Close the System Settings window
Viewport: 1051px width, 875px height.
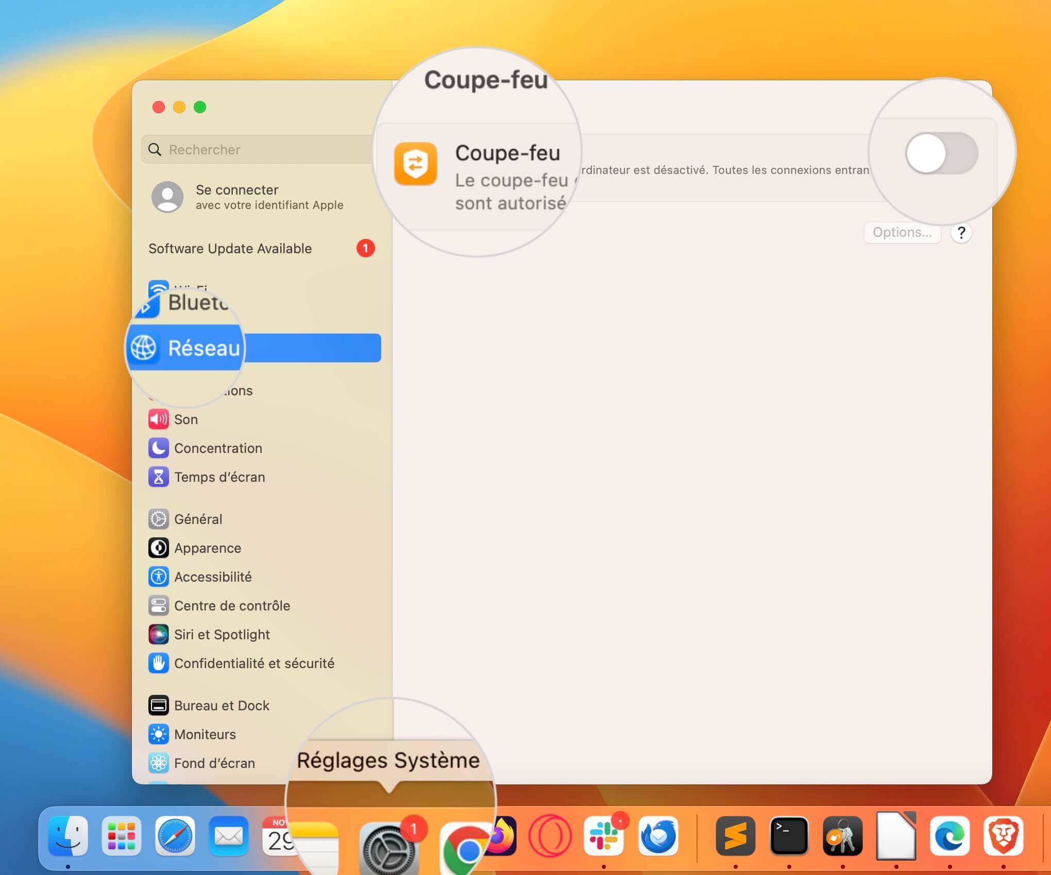coord(159,107)
